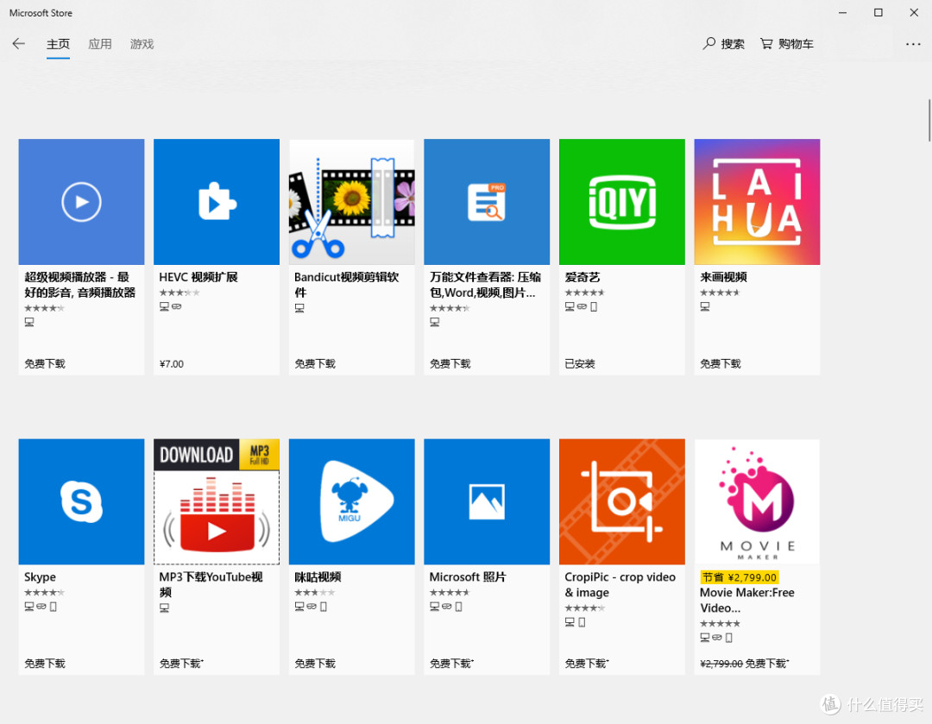The width and height of the screenshot is (932, 724).
Task: Maximize the Microsoft Store window
Action: 878,12
